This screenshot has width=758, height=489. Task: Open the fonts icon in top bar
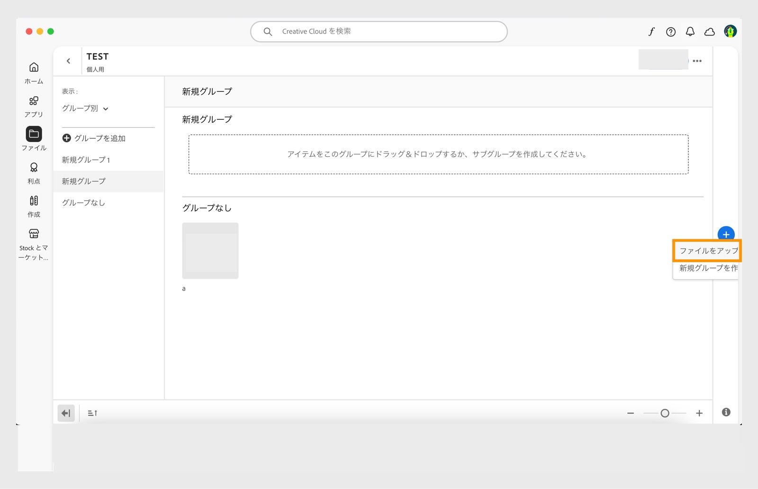coord(651,32)
